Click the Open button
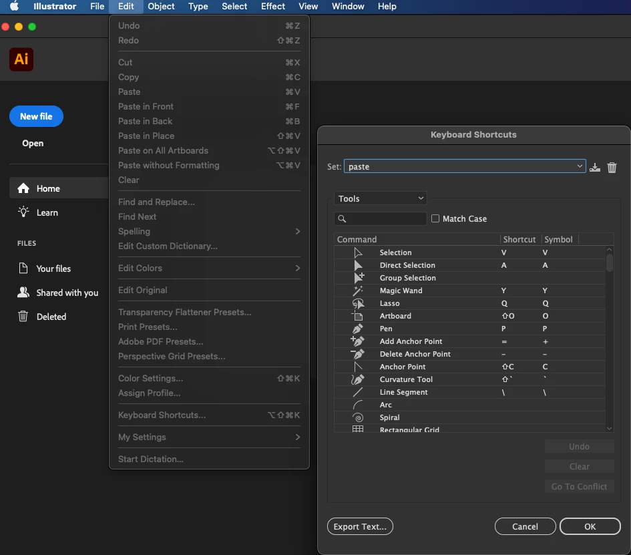Screen dimensions: 631x555 tap(33, 144)
